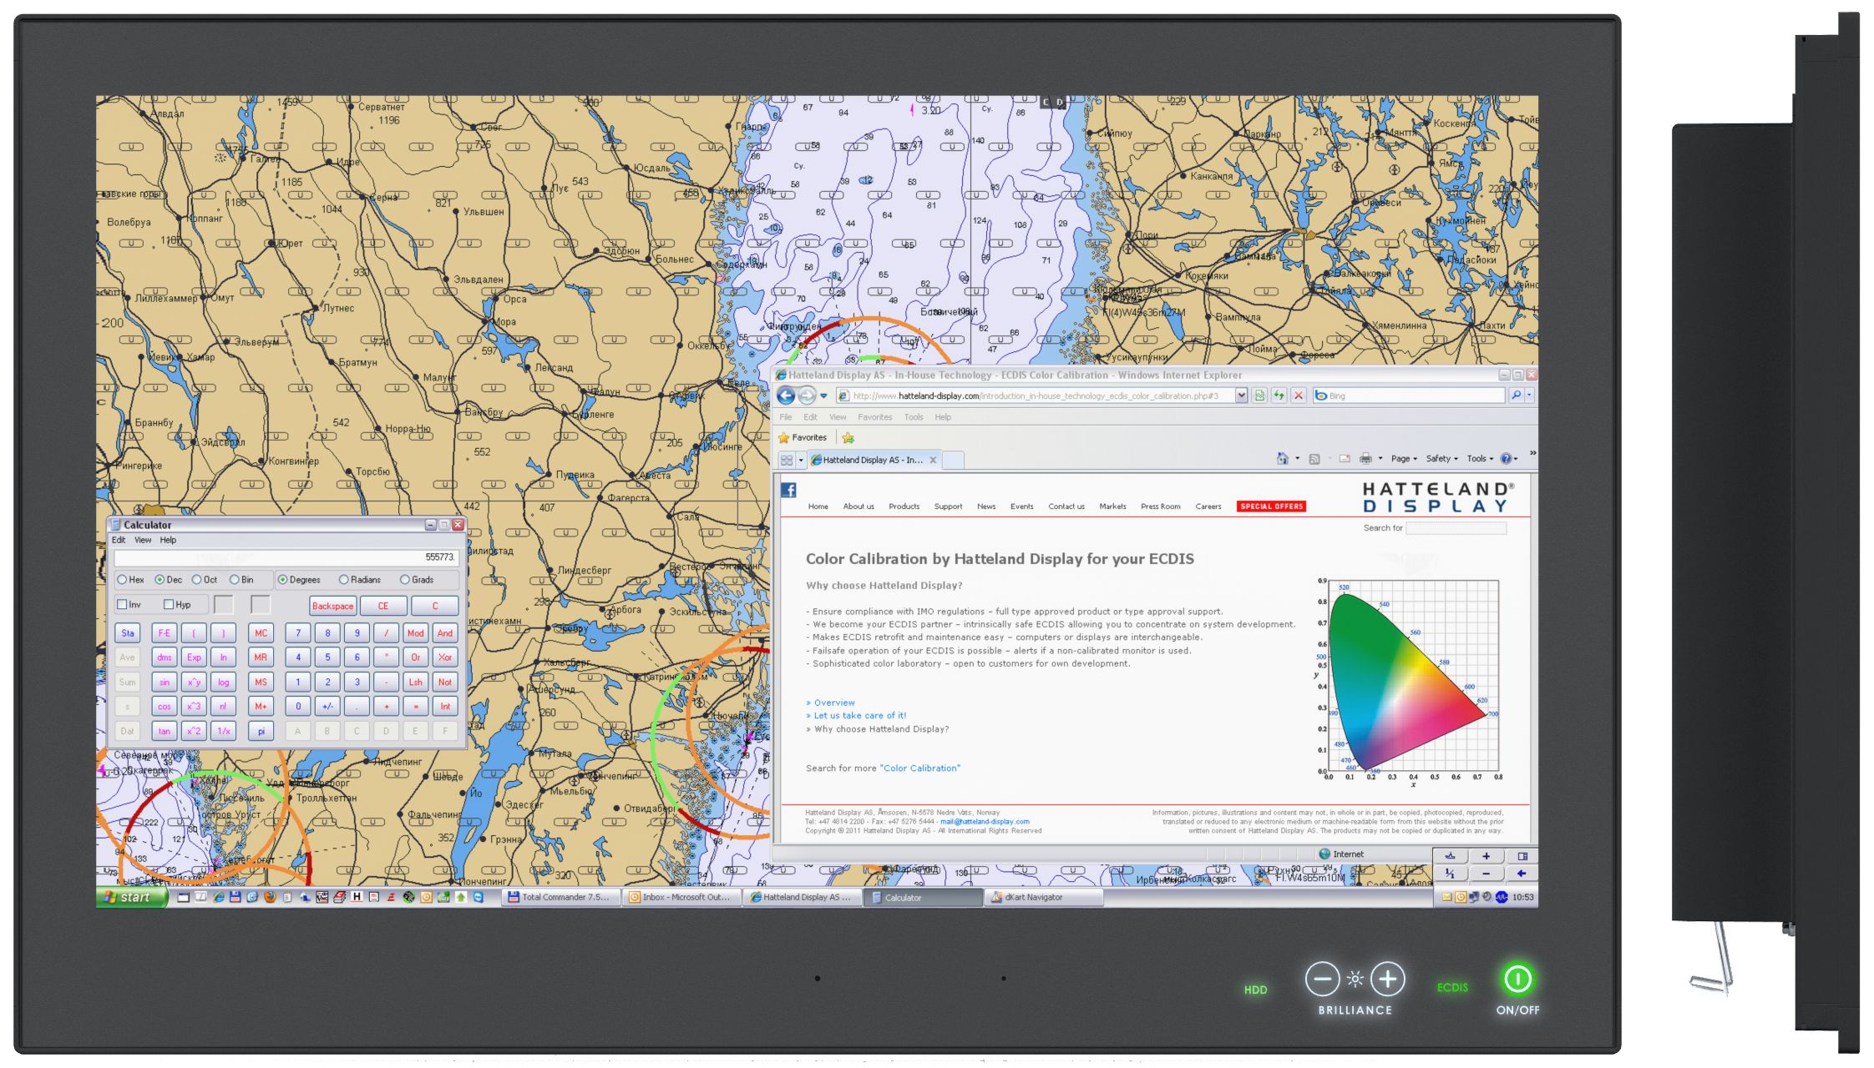Expand the IE command bar overflow chevron

pyautogui.click(x=1532, y=453)
